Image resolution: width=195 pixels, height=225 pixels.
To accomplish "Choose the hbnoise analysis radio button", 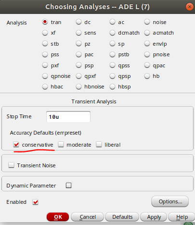I will click(x=78, y=87).
